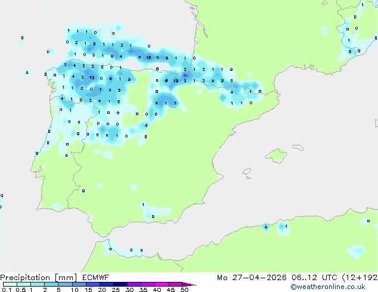Click the 'Precipitation' title word
The height and width of the screenshot is (292, 378).
click(x=25, y=278)
